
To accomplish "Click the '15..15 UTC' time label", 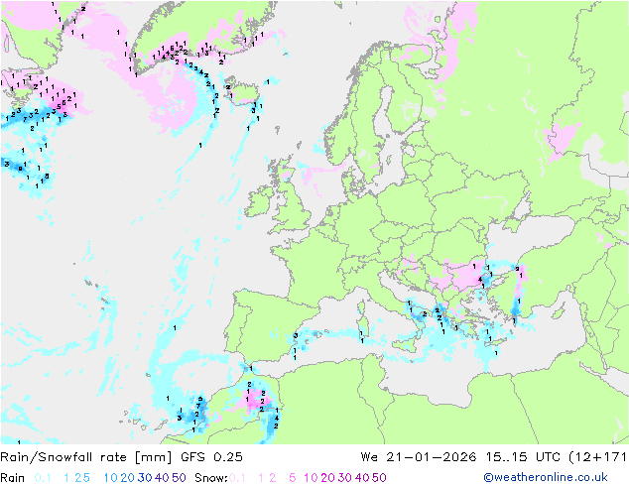I will coord(523,457).
